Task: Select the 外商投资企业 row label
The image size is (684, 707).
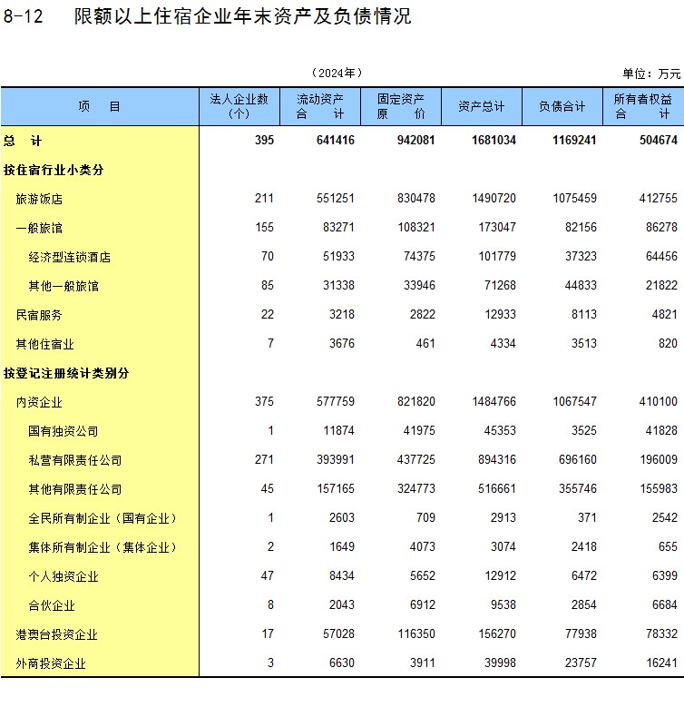Action: pos(51,663)
